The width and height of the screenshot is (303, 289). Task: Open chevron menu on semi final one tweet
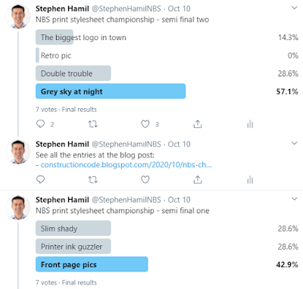pyautogui.click(x=295, y=199)
